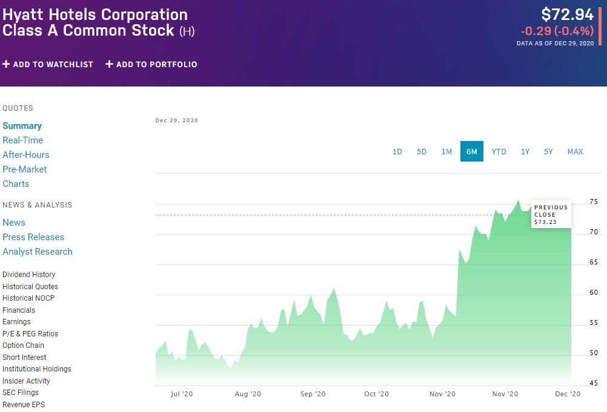The height and width of the screenshot is (412, 607).
Task: Open Charts in the sidebar
Action: [x=16, y=184]
